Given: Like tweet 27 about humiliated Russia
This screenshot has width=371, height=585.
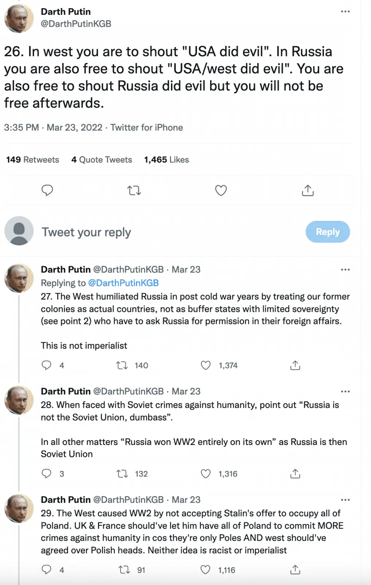Looking at the screenshot, I should tap(206, 365).
